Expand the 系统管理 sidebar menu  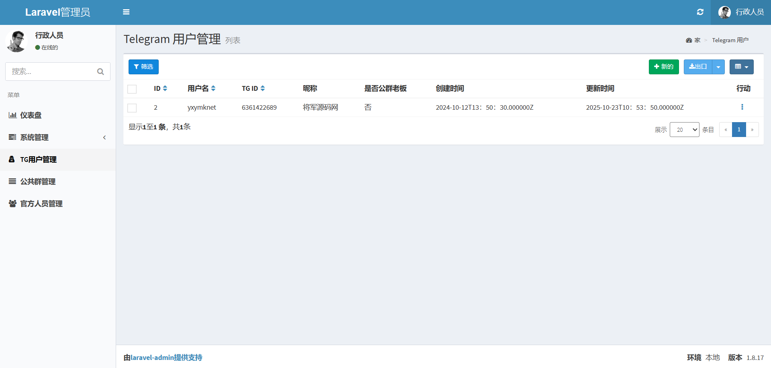pos(58,137)
